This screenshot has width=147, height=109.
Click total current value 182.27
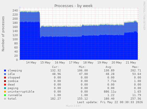tap(56, 99)
